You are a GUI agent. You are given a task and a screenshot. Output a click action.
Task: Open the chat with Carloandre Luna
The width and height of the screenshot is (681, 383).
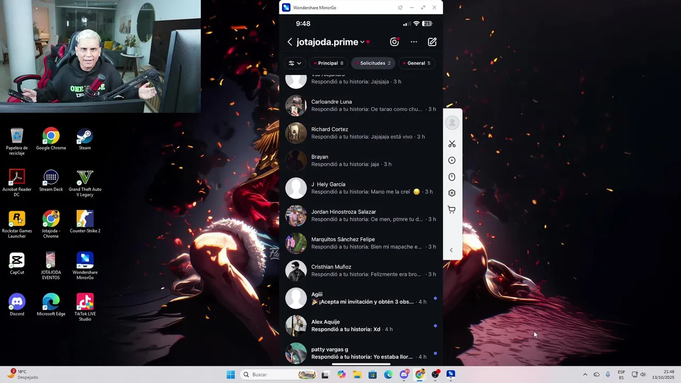pos(361,105)
